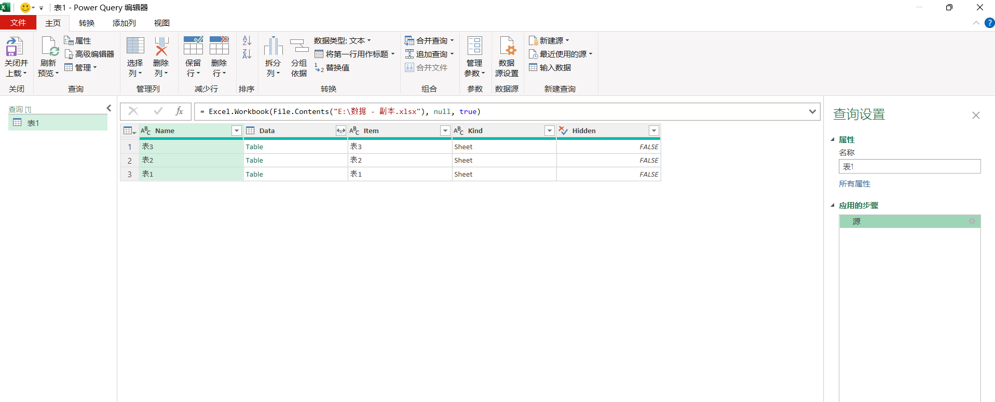Viewport: 995px width, 402px height.
Task: Switch to the Add Column (添加列) tab
Action: 124,23
